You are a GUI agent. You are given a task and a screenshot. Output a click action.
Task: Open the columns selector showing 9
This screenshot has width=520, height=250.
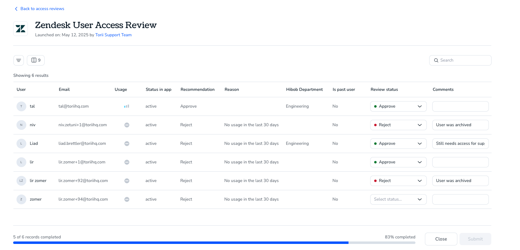click(x=36, y=60)
